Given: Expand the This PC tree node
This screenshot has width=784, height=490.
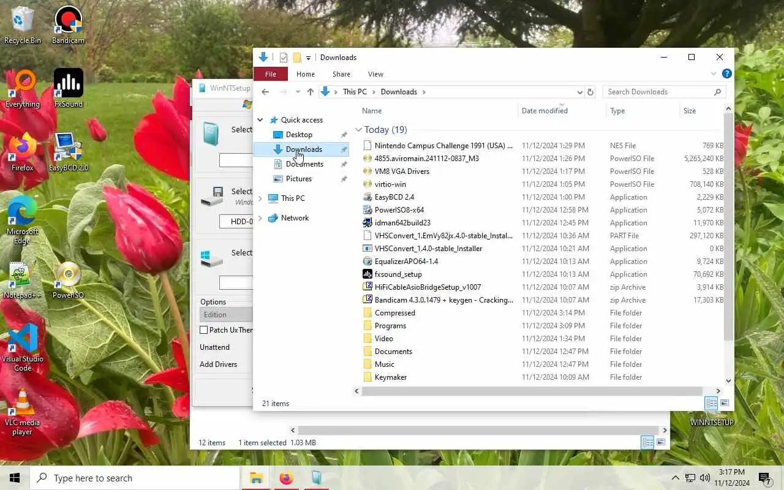Looking at the screenshot, I should point(260,198).
